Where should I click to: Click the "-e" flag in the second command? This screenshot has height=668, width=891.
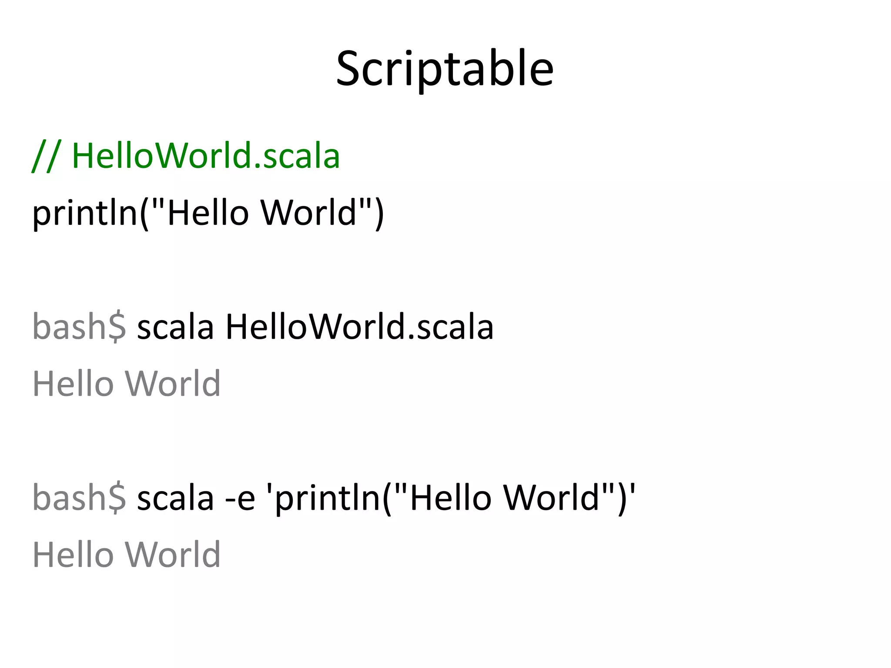point(240,498)
